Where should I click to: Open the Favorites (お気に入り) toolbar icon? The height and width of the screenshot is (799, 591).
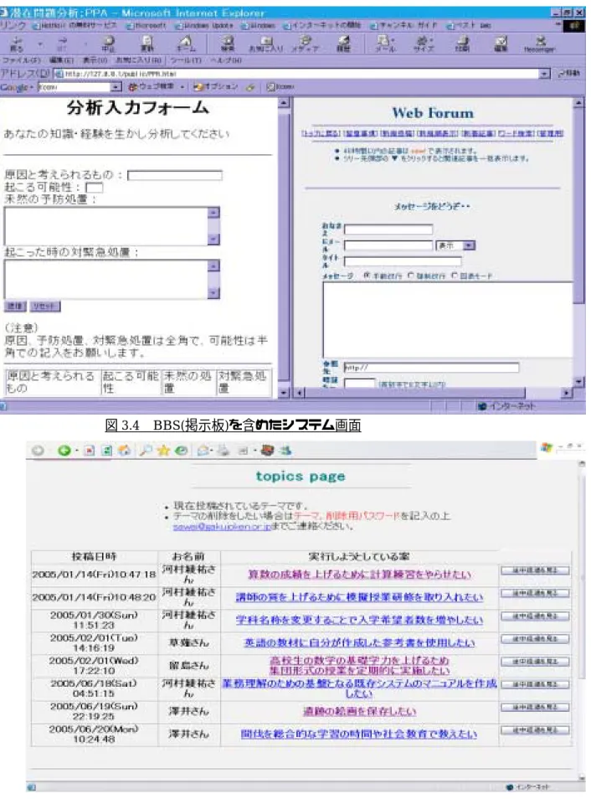click(265, 44)
